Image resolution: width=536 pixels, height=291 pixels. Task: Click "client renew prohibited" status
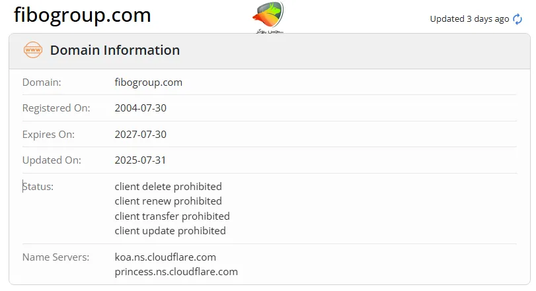click(x=168, y=201)
